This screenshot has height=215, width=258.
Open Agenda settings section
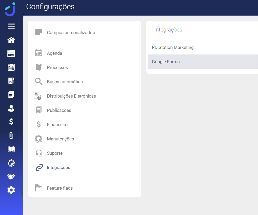(55, 53)
